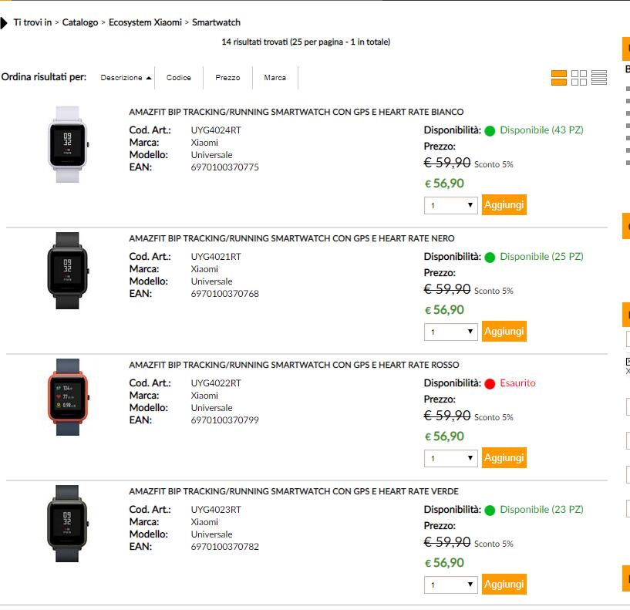Screen dimensions: 630x610
Task: Open Ecosystem Xiaomi breadcrumb link
Action: [x=145, y=22]
